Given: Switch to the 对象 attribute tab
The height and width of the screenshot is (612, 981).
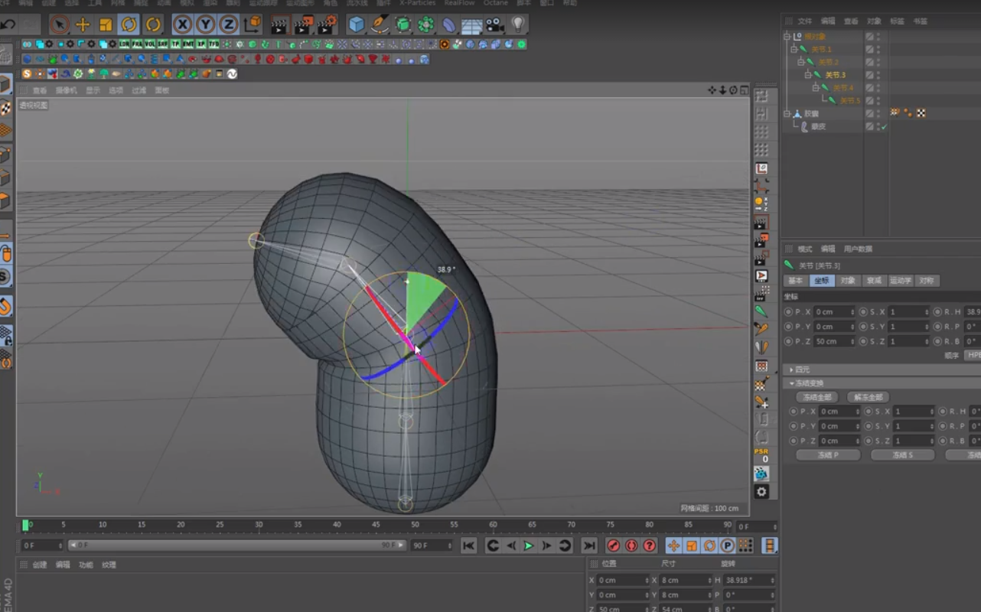Looking at the screenshot, I should click(847, 281).
